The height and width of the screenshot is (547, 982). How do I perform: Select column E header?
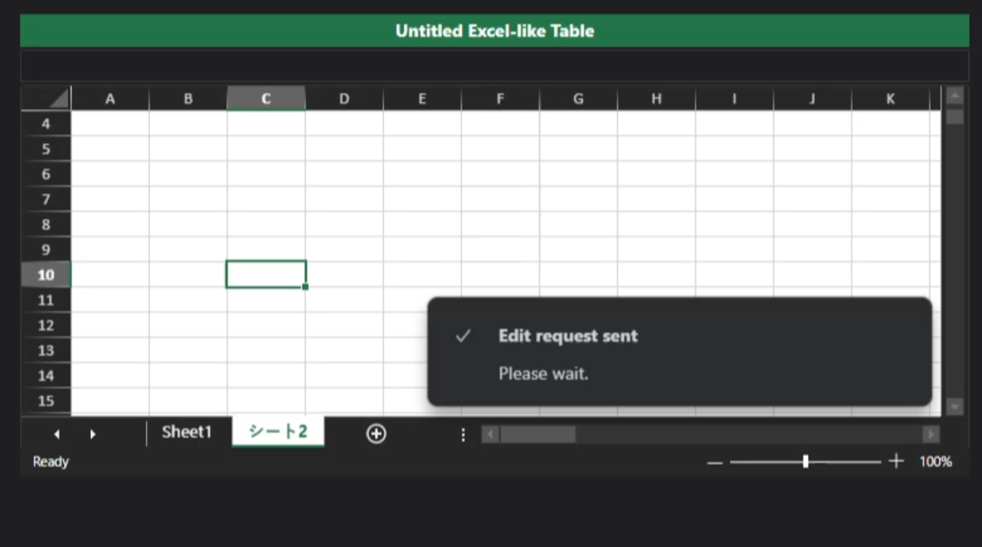point(423,99)
